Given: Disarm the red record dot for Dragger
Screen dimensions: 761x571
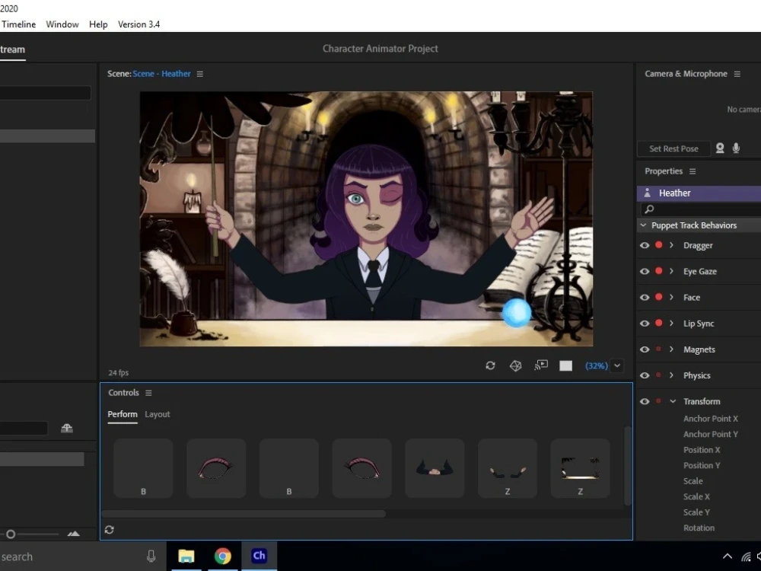Looking at the screenshot, I should coord(658,244).
